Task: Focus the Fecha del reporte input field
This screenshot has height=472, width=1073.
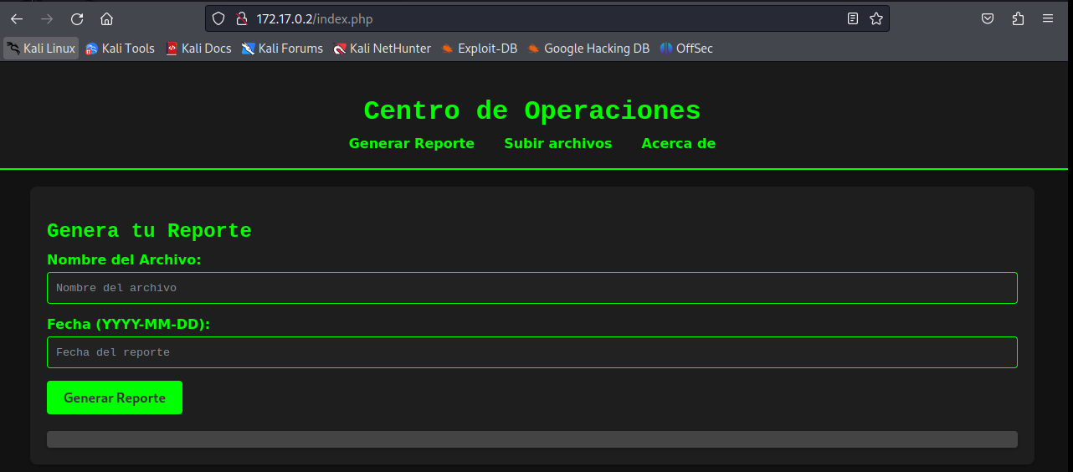Action: pyautogui.click(x=531, y=352)
